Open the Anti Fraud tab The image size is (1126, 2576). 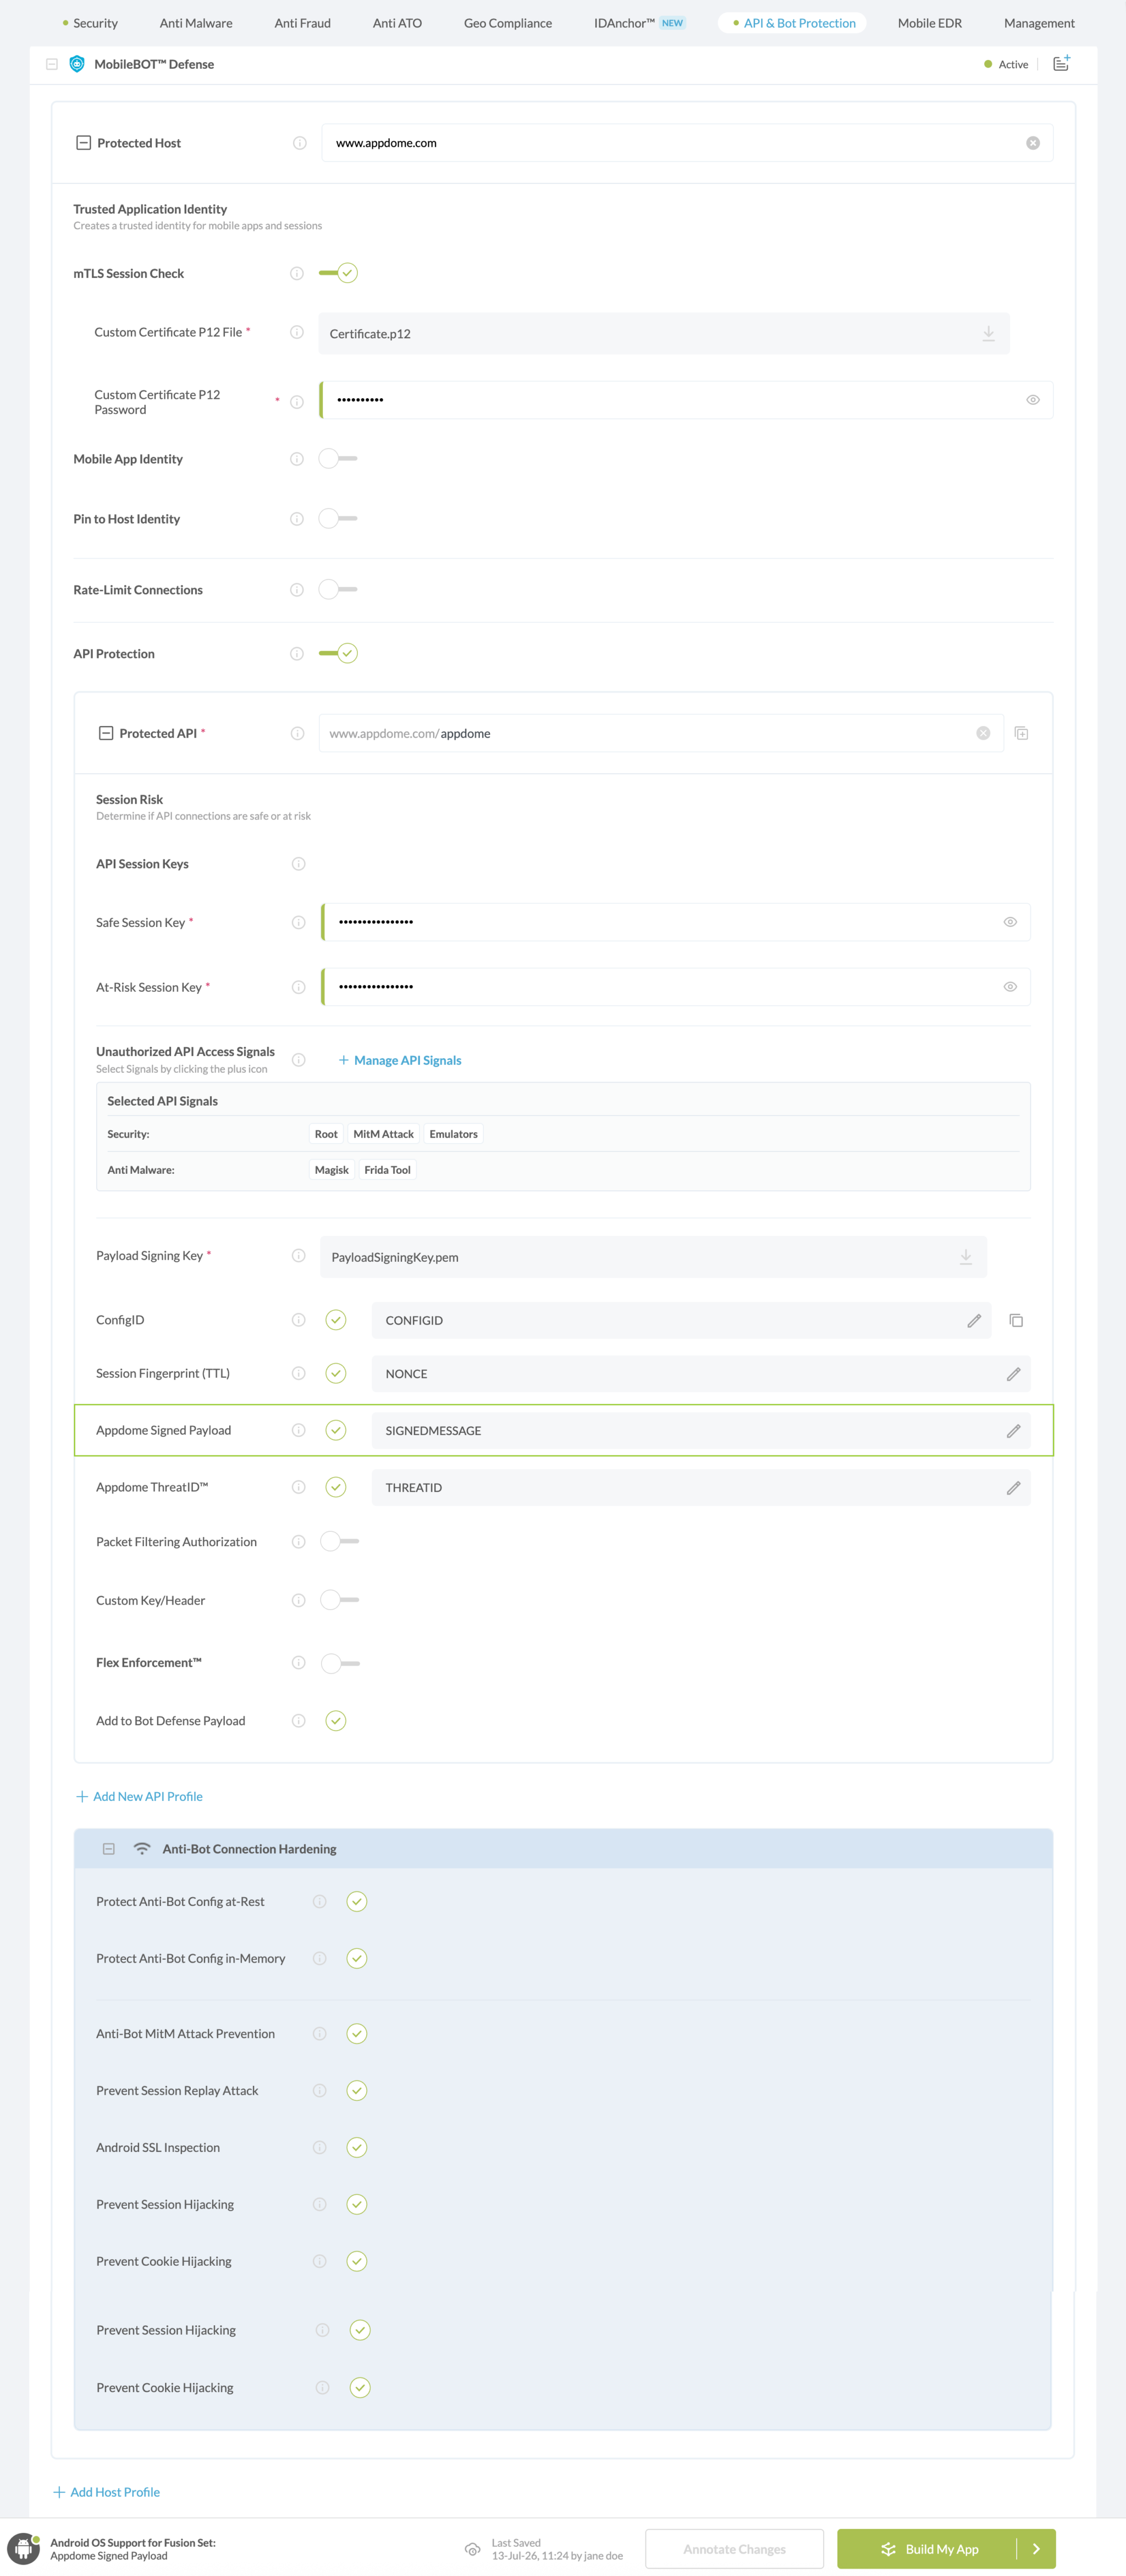[303, 23]
